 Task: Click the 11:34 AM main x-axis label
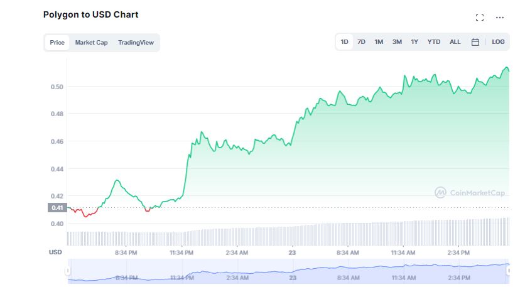(x=403, y=252)
